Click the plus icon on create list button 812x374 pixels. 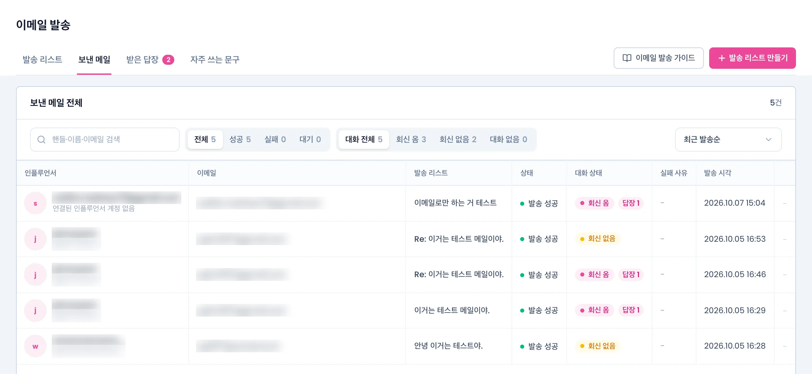tap(722, 58)
